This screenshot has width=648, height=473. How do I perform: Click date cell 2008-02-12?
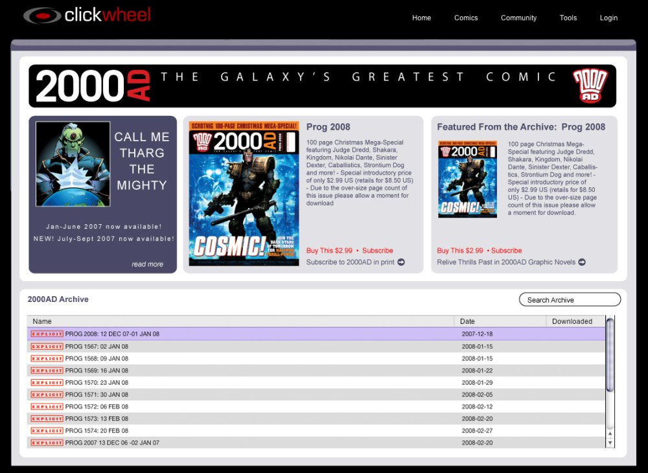tap(478, 406)
